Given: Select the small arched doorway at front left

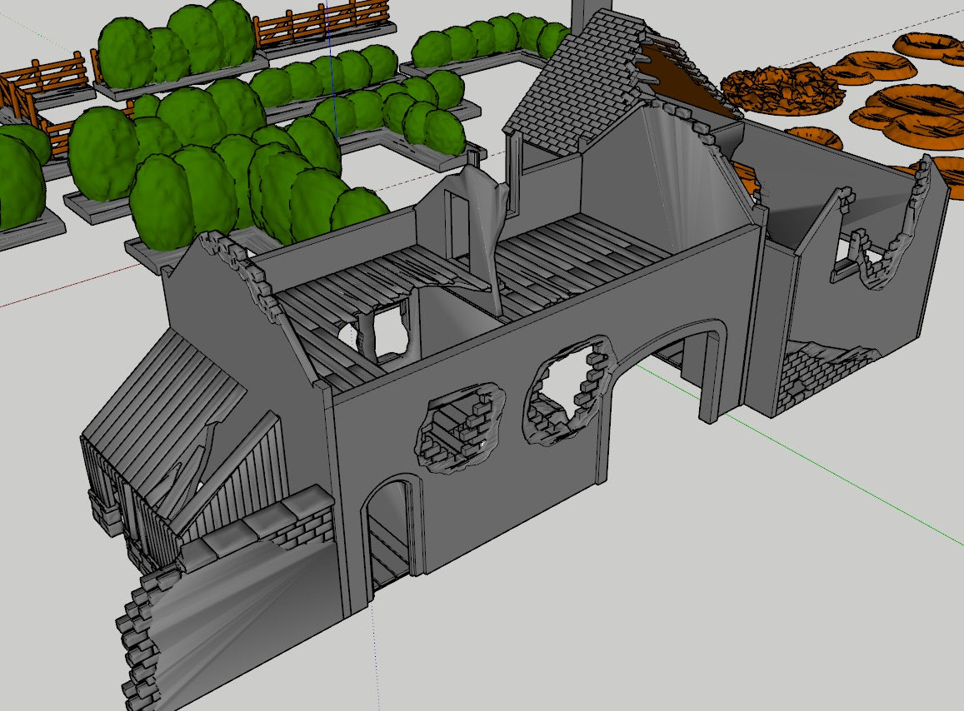Looking at the screenshot, I should [388, 533].
